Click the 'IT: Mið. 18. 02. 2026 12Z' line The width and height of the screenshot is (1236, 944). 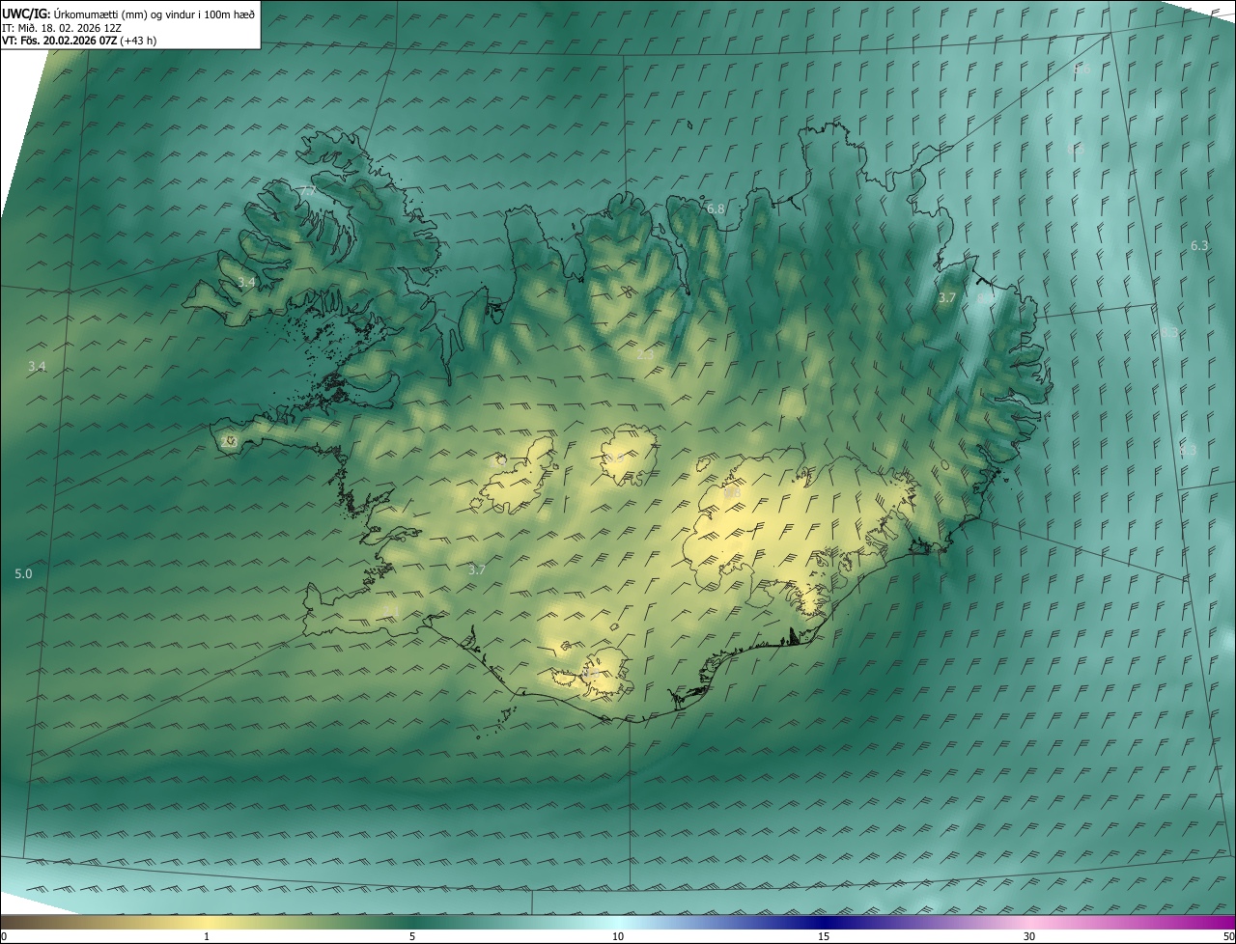point(62,28)
